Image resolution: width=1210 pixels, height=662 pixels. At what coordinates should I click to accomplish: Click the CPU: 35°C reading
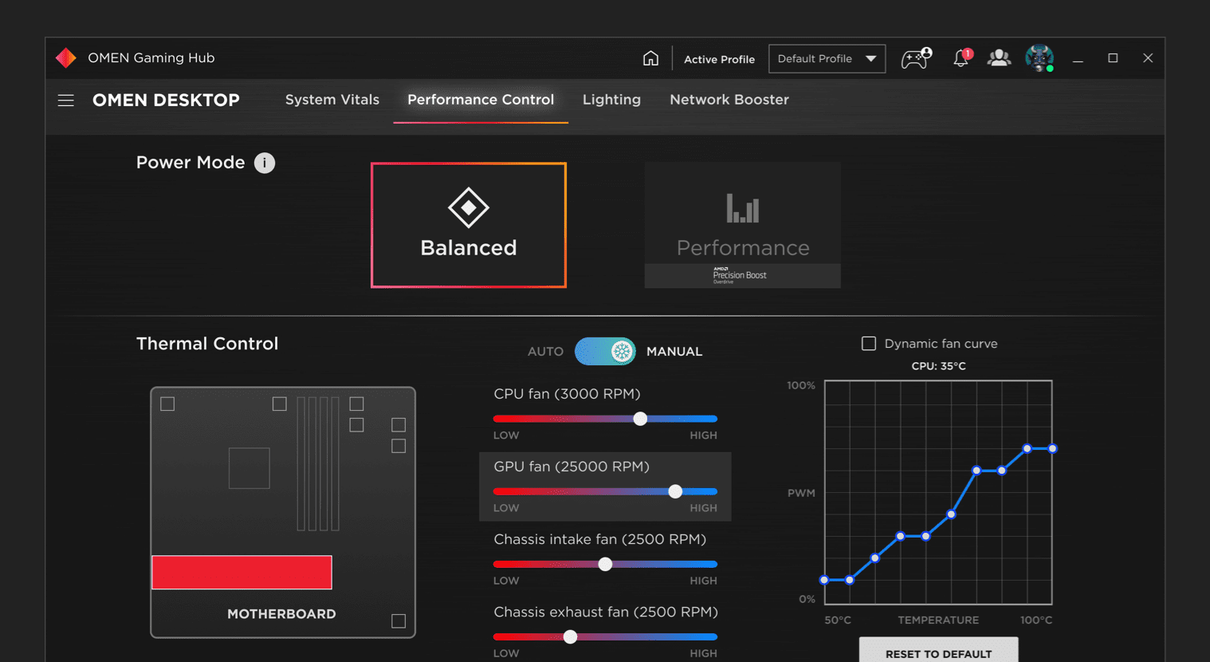[938, 366]
